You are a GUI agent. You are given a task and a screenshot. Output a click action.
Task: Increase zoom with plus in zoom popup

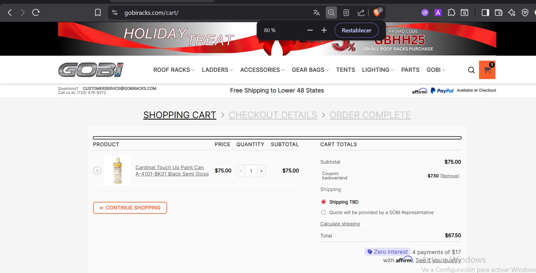point(324,30)
